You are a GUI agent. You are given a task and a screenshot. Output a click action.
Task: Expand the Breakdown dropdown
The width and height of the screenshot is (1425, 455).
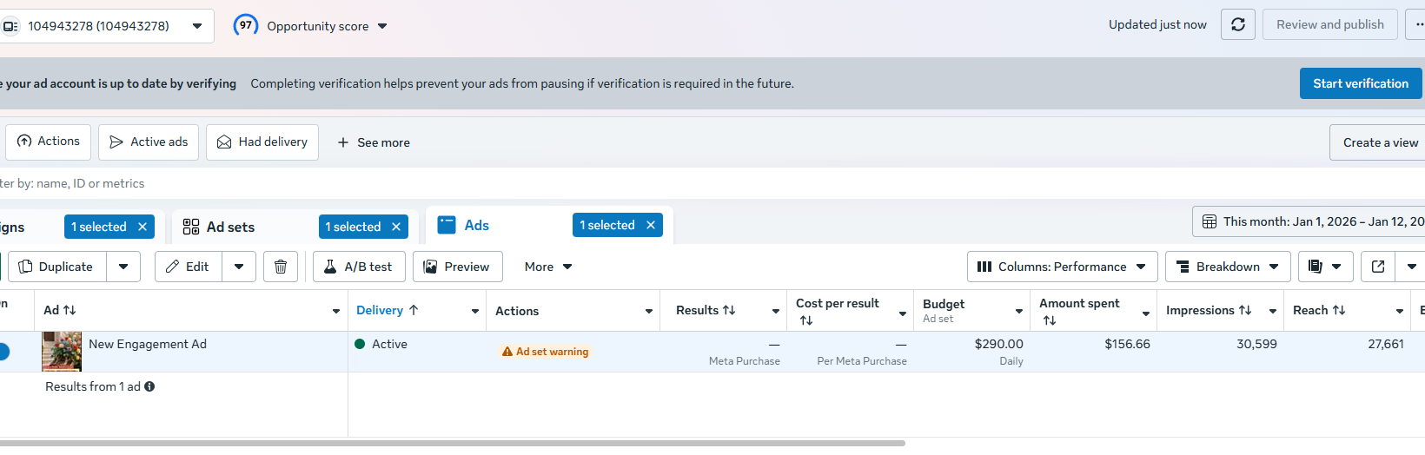tap(1227, 267)
